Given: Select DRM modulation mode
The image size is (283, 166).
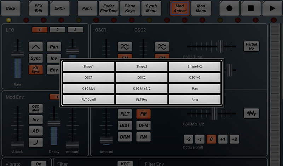Looking at the screenshot, I should [x=125, y=137].
